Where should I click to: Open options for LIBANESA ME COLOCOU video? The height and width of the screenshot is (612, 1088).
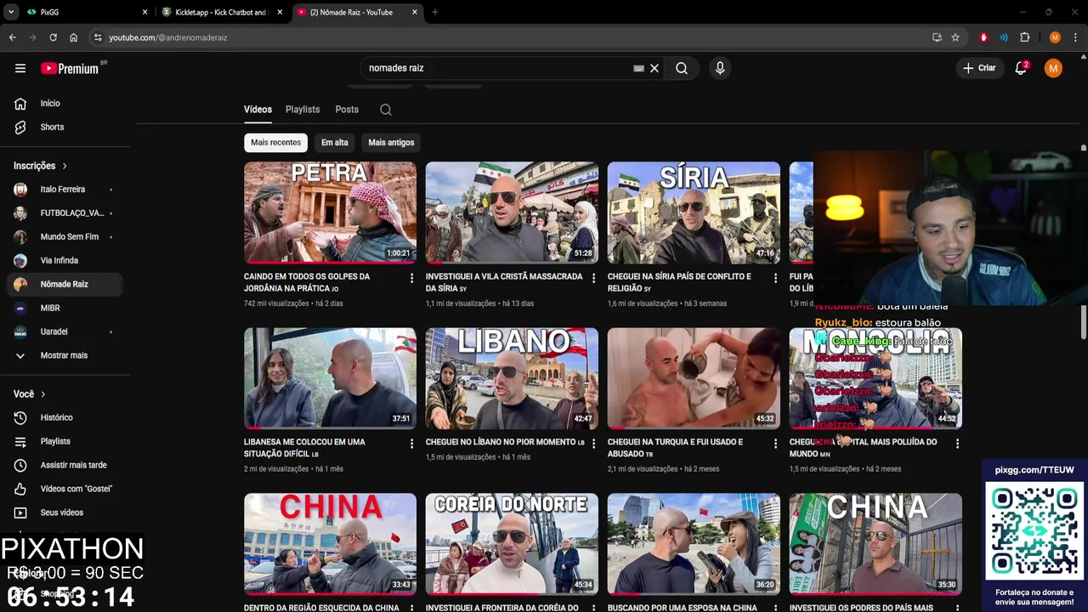(411, 444)
